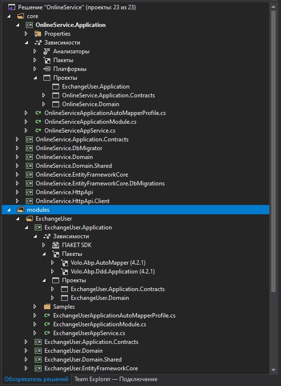The width and height of the screenshot is (281, 386).
Task: Select the OnlineService.Application.Contracts reference under Проекты
Action: point(108,95)
